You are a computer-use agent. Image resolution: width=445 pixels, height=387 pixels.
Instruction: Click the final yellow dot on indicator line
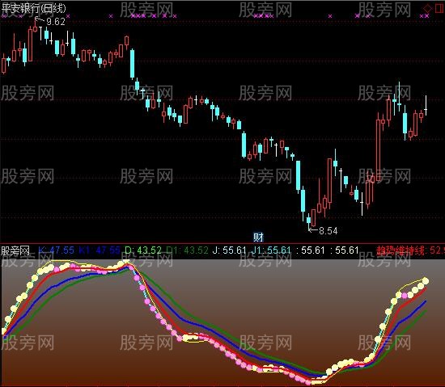pyautogui.click(x=426, y=281)
